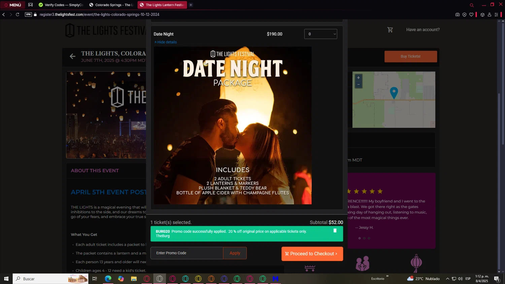Switch to the Verify Codes — SimplyCodes tab
This screenshot has width=505, height=284.
click(61, 5)
